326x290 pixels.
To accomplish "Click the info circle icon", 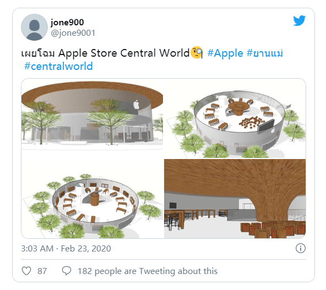I will tap(301, 248).
